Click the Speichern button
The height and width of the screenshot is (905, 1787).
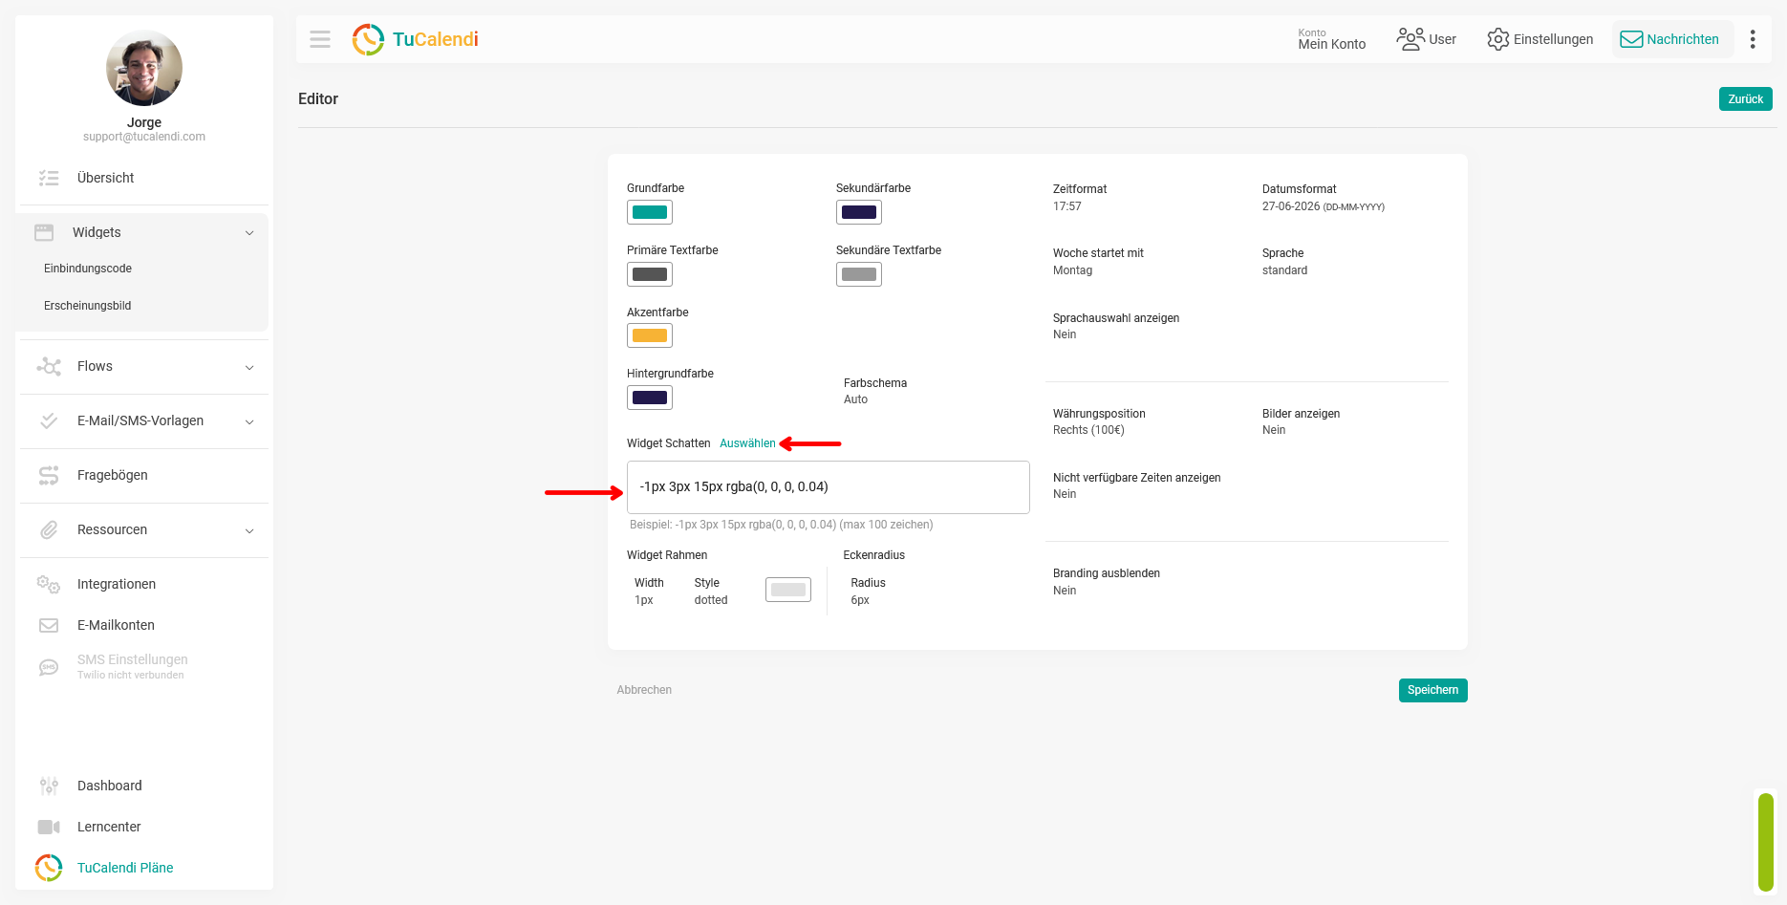pos(1432,690)
